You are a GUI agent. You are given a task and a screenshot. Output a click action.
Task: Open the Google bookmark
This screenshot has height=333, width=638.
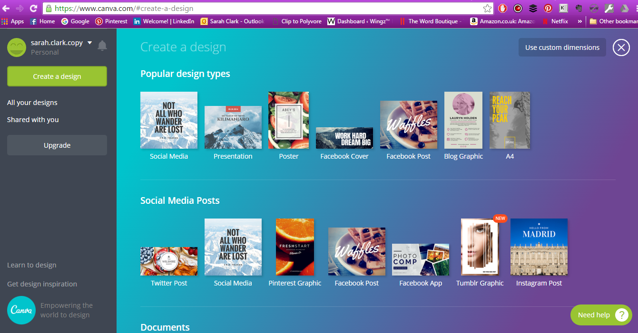75,21
